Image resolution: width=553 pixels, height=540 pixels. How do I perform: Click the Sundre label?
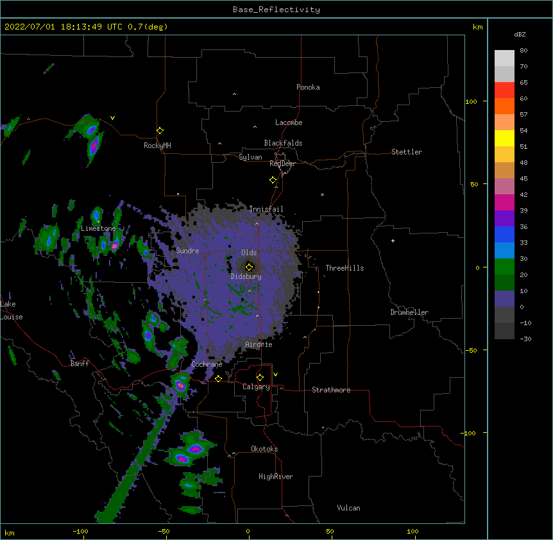click(x=187, y=251)
